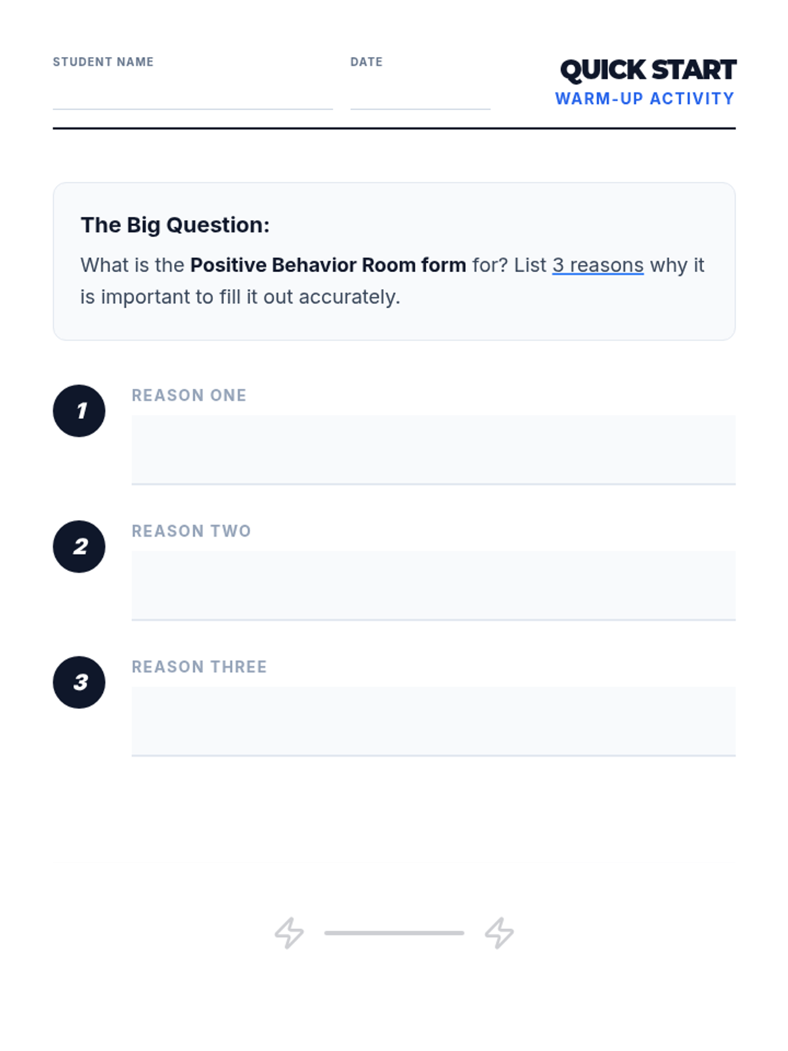The image size is (788, 1051).
Task: Click into the Reason Three answer box
Action: pos(433,722)
